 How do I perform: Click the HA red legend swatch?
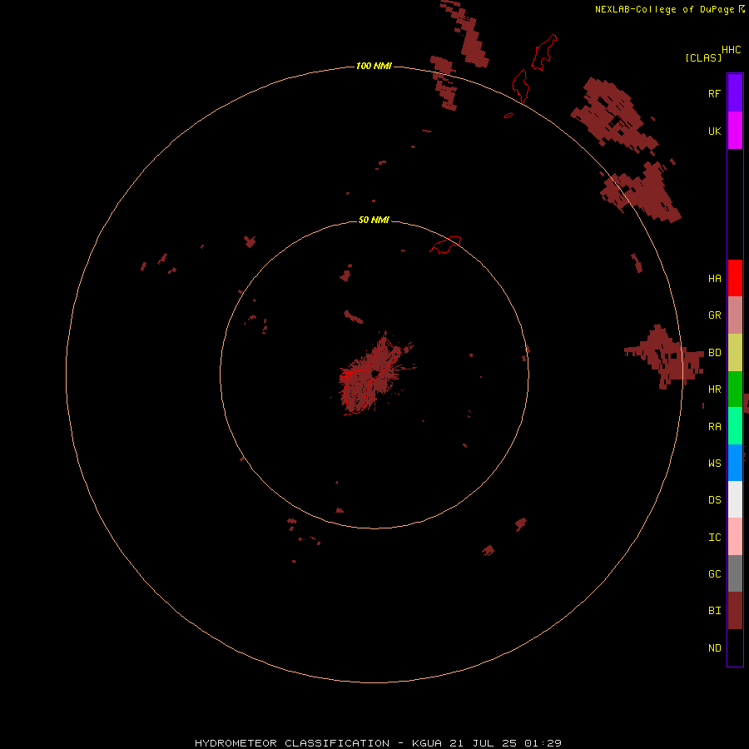pos(735,278)
